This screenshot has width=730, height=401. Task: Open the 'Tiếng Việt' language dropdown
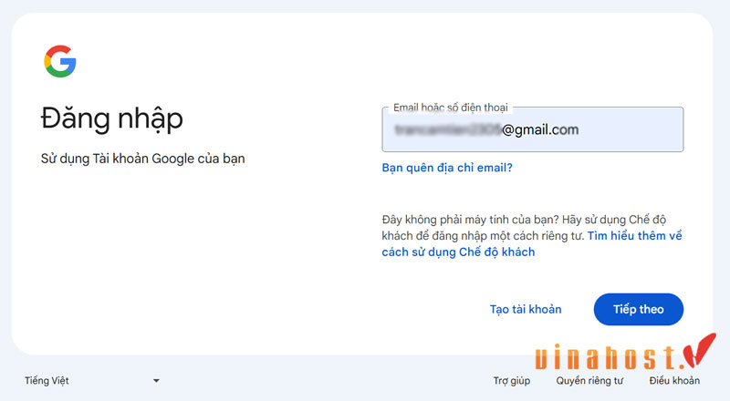pyautogui.click(x=92, y=381)
